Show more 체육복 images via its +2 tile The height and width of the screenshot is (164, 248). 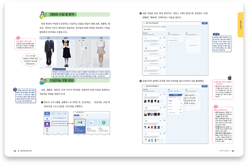[162, 127]
